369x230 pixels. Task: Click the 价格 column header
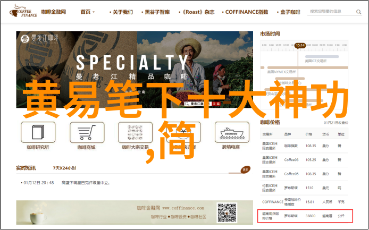tap(309, 134)
